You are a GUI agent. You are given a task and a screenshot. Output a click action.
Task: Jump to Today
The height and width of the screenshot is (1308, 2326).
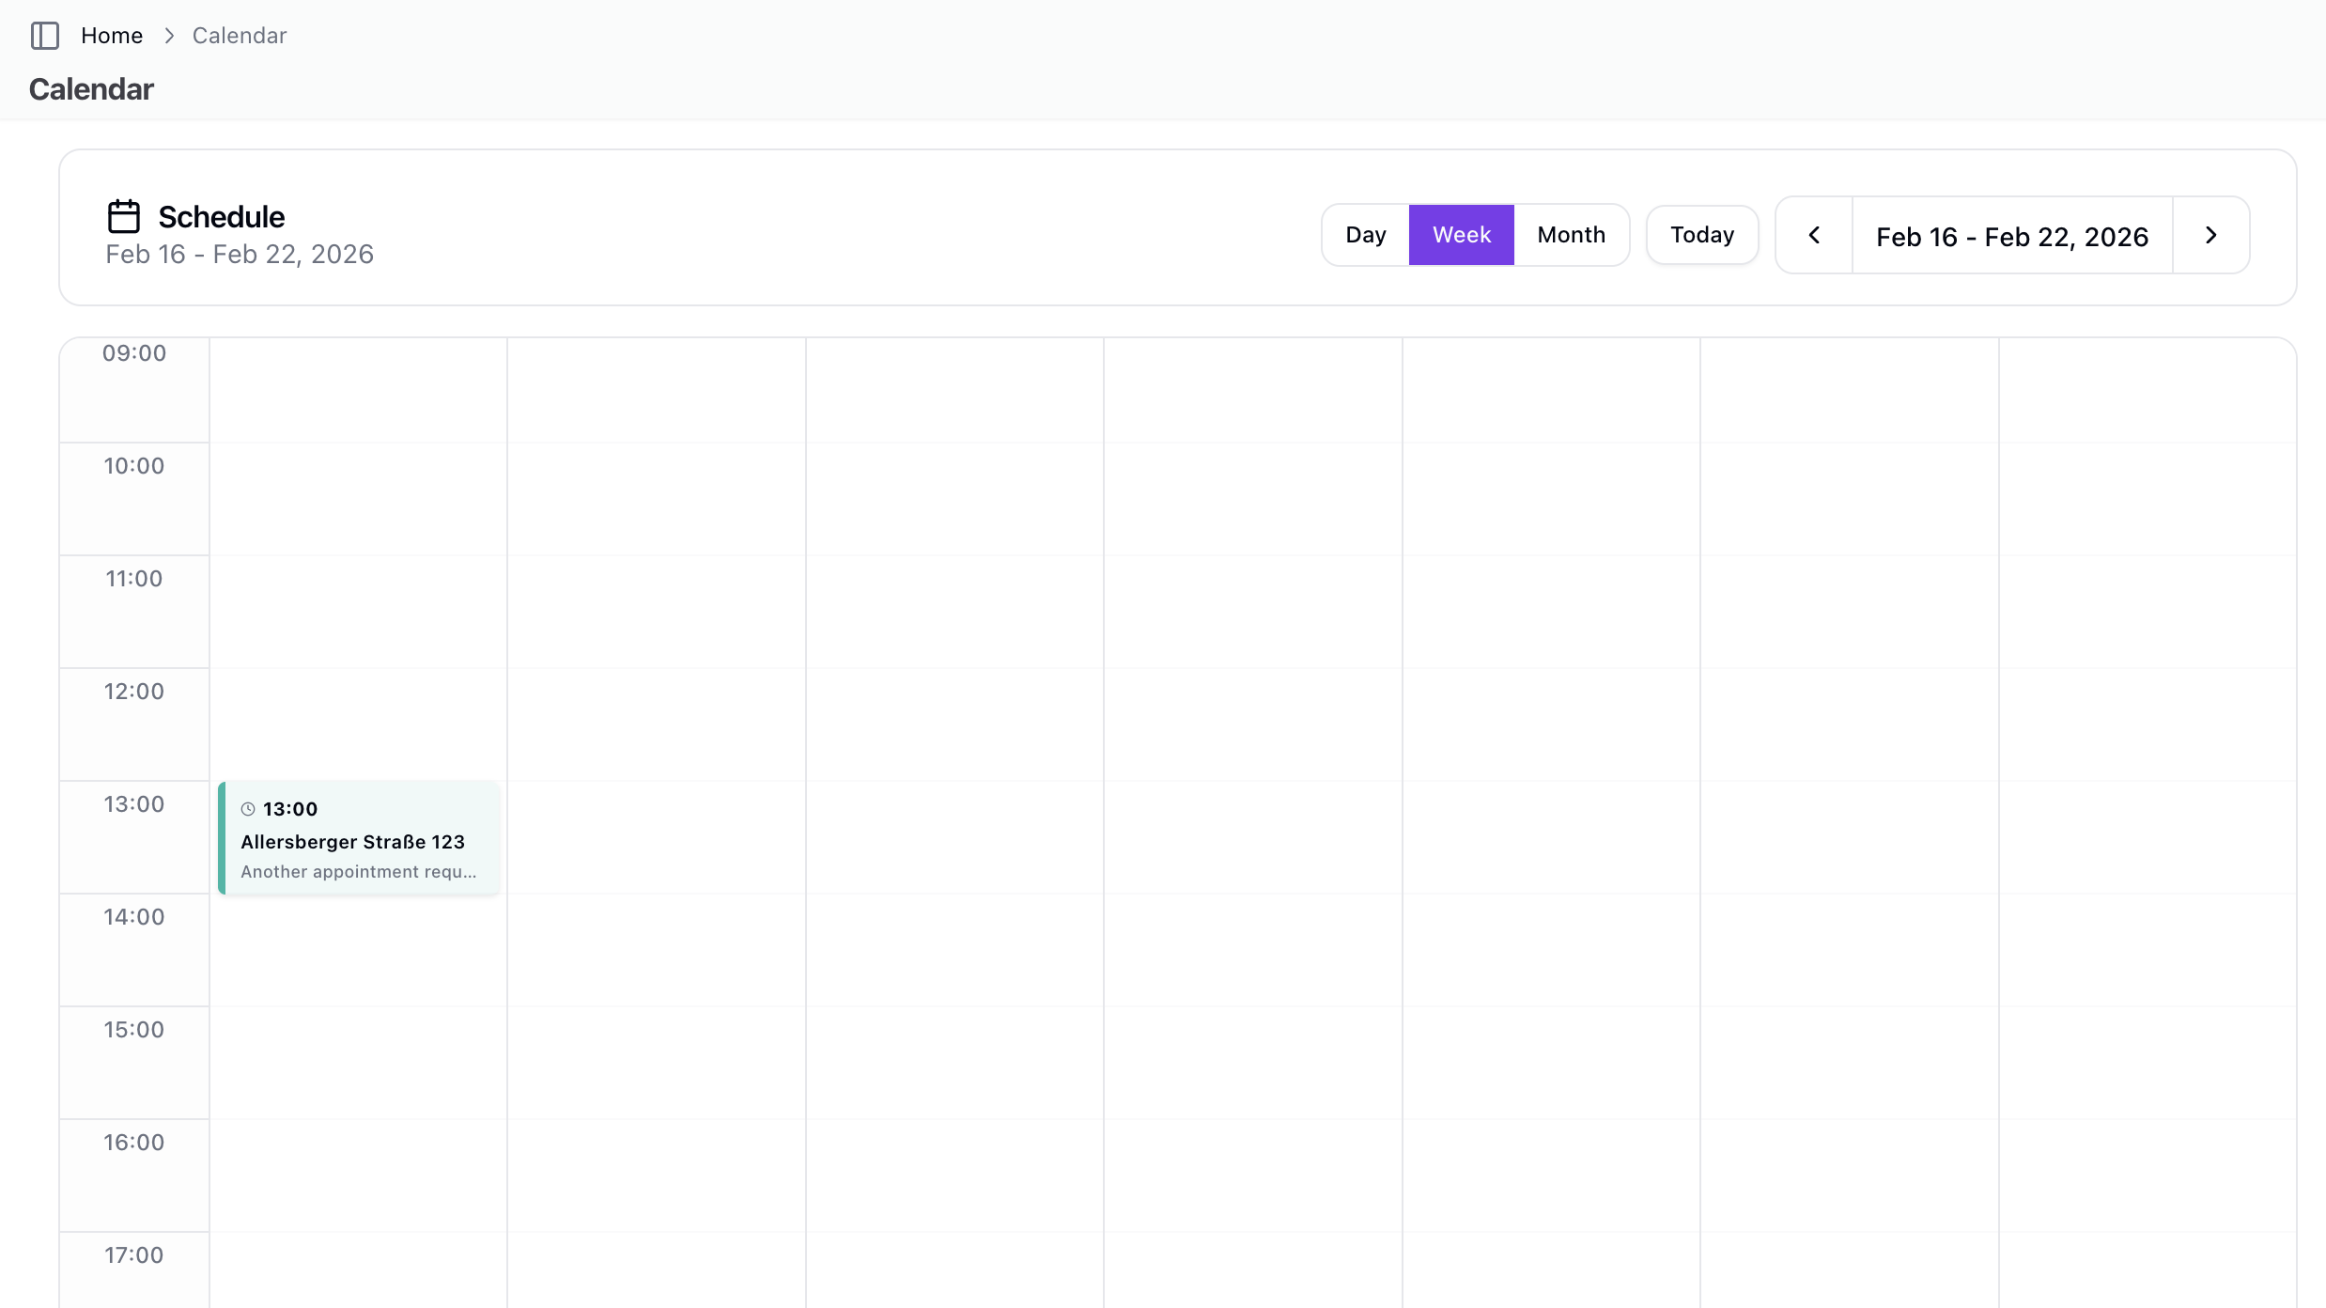click(1701, 235)
